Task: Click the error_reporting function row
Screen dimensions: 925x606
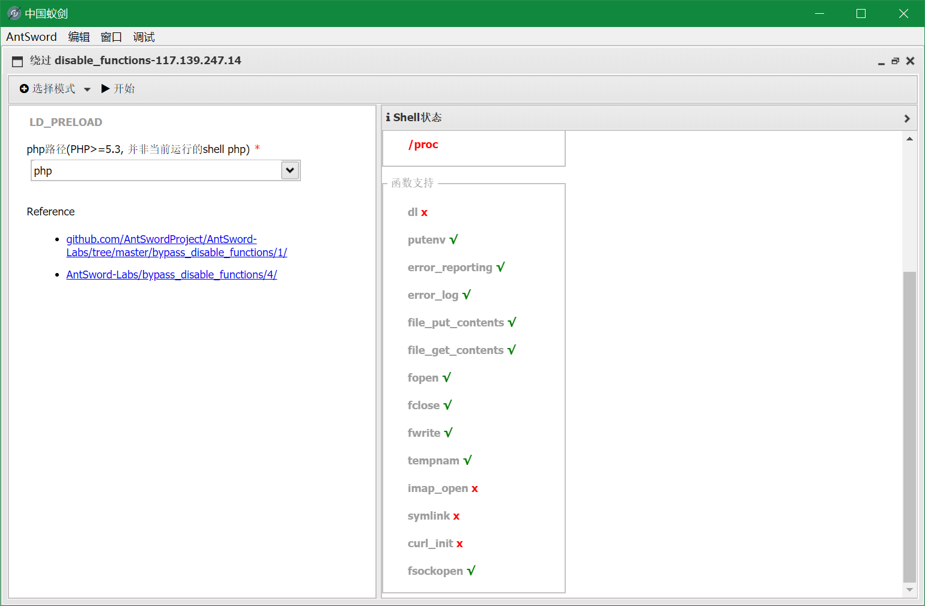Action: pyautogui.click(x=456, y=267)
